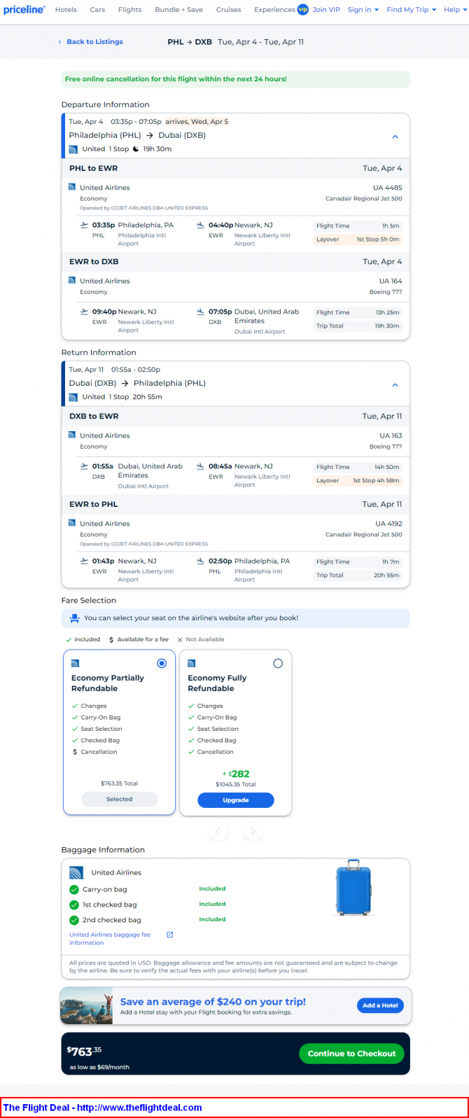469x1118 pixels.
Task: Click the overnight moon icon by 19h 30m
Action: point(136,149)
